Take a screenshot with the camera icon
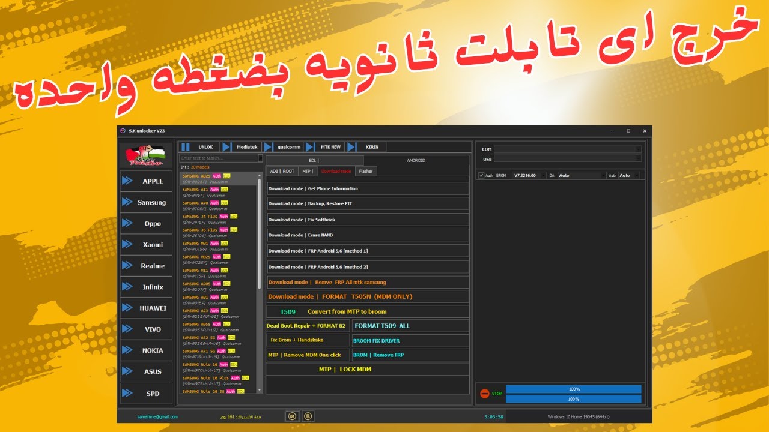 (x=293, y=416)
